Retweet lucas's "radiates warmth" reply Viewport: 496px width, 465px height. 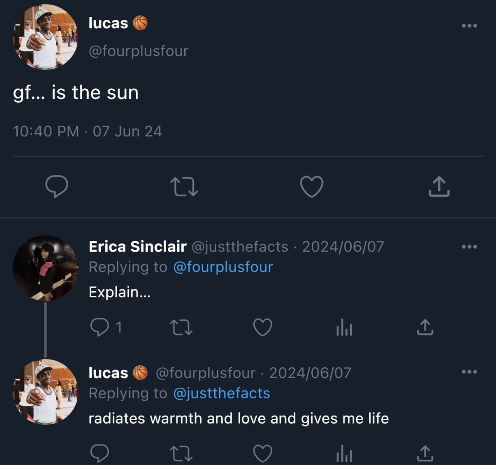point(181,453)
